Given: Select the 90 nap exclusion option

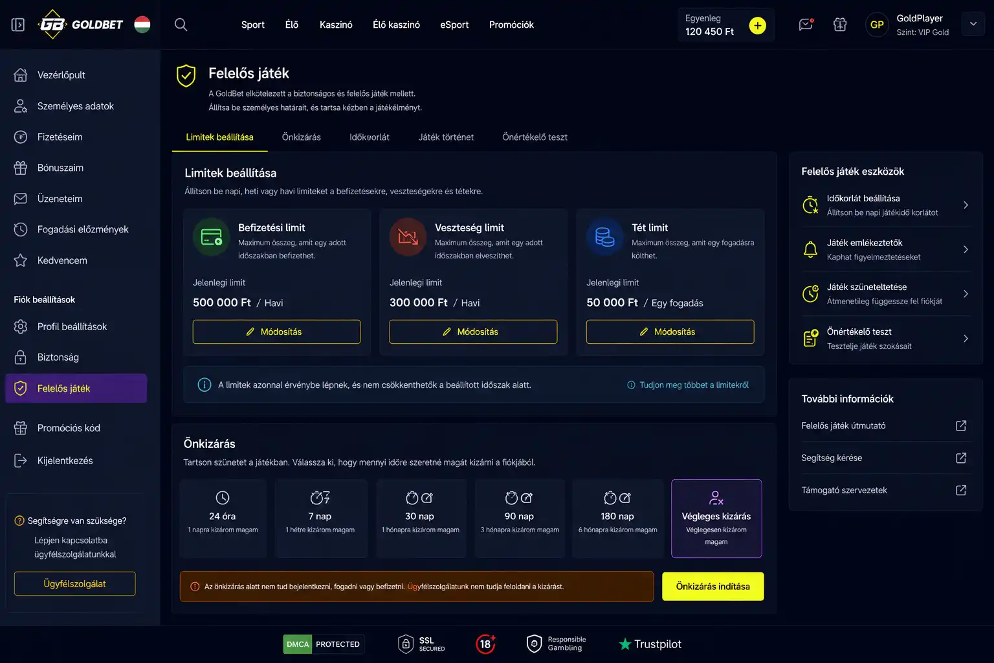Looking at the screenshot, I should click(x=520, y=519).
